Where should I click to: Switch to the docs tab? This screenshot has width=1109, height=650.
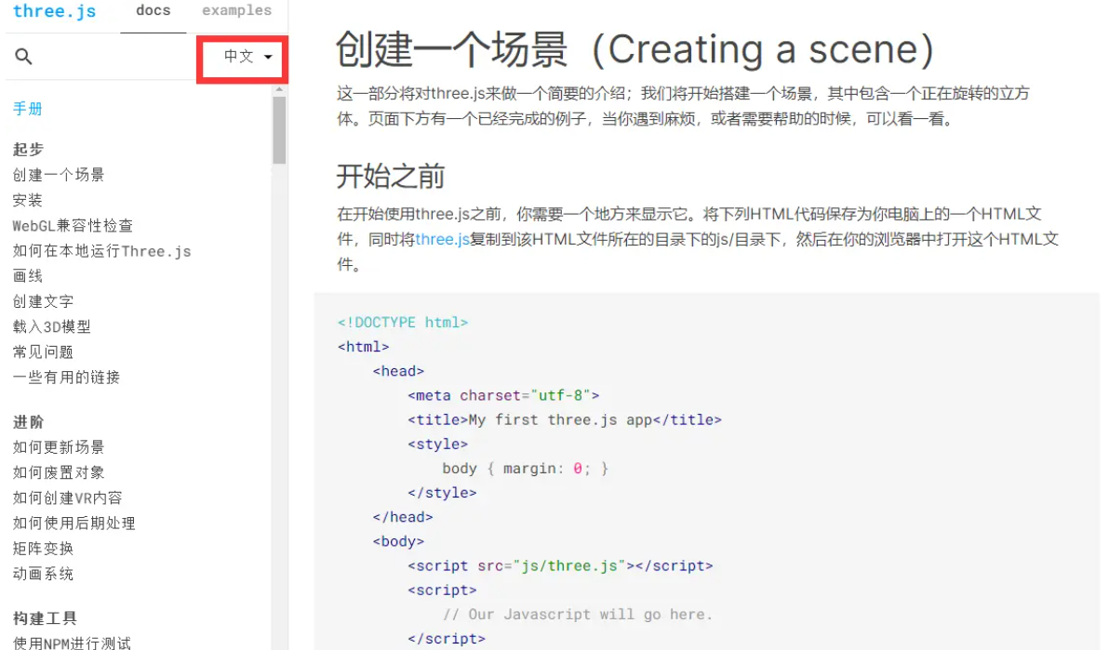coord(154,10)
